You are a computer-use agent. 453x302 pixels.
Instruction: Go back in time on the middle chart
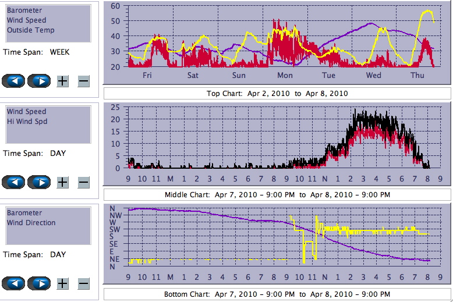(14, 182)
